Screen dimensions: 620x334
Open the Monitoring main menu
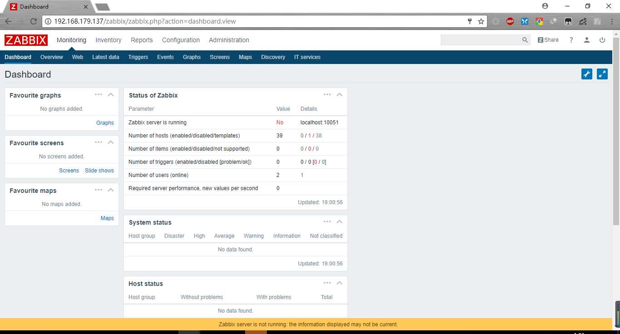click(71, 40)
